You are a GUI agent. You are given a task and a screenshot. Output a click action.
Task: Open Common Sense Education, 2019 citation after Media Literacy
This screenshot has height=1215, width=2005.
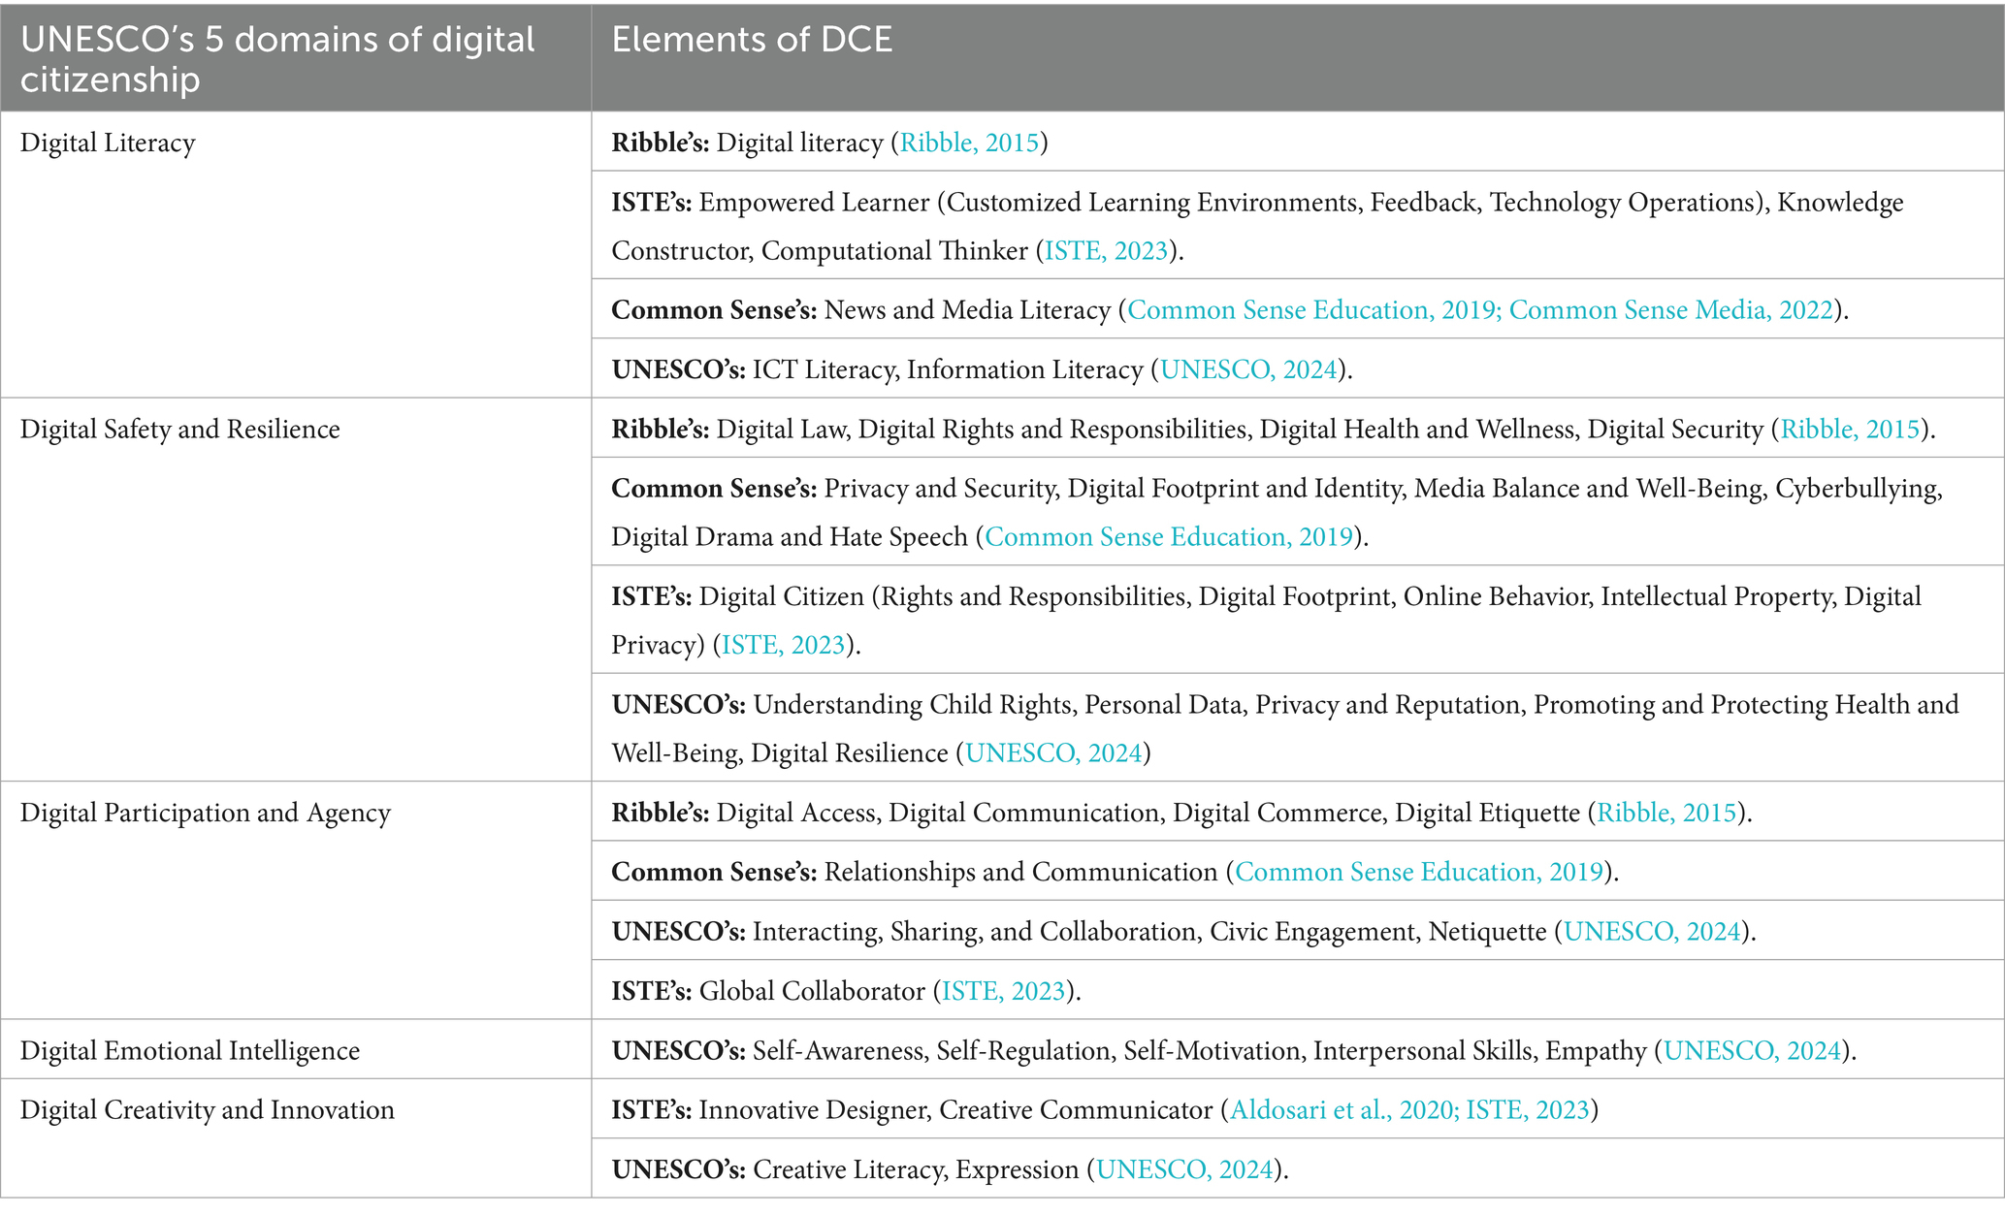1313,310
